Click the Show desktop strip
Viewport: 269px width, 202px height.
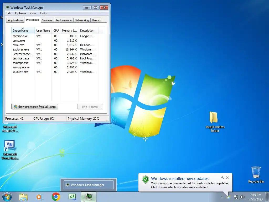pos(267,197)
